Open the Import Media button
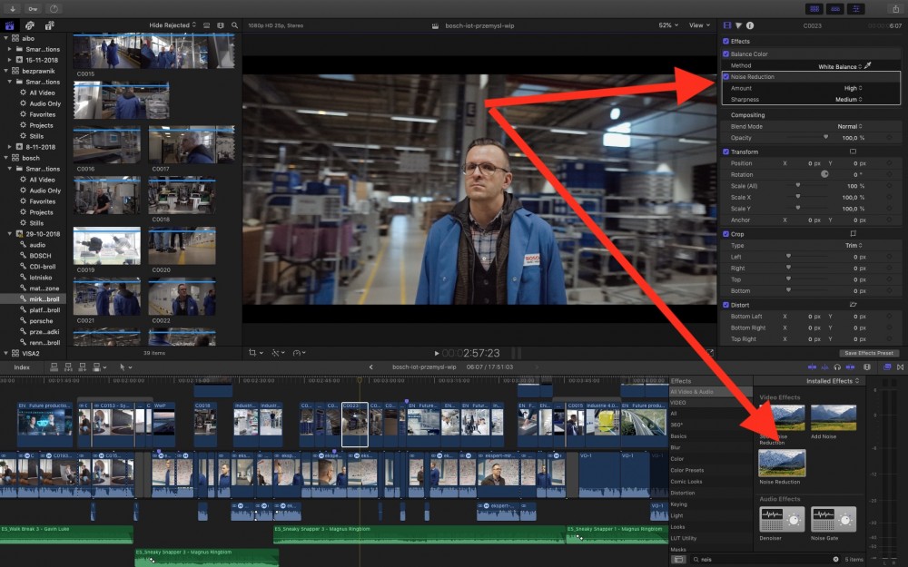 (x=12, y=9)
